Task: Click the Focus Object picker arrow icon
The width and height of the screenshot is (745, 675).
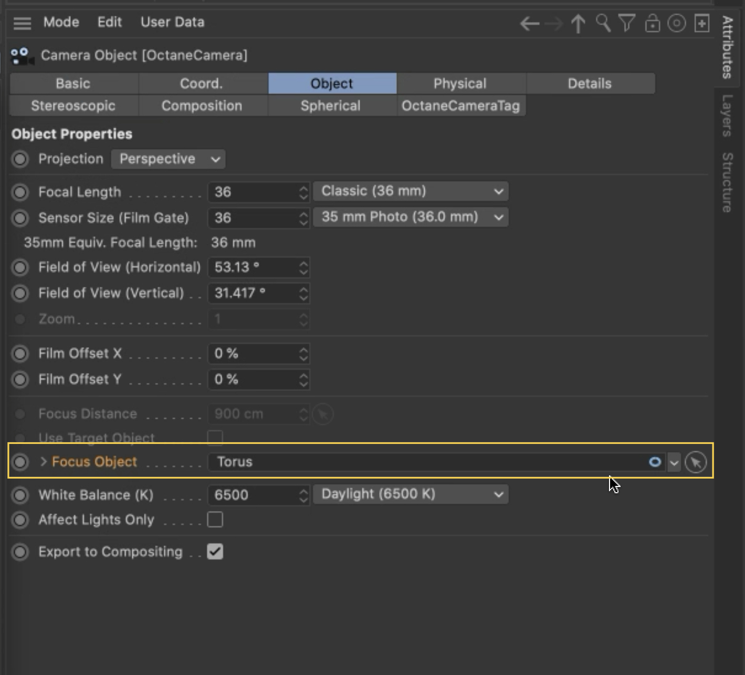Action: pos(696,462)
